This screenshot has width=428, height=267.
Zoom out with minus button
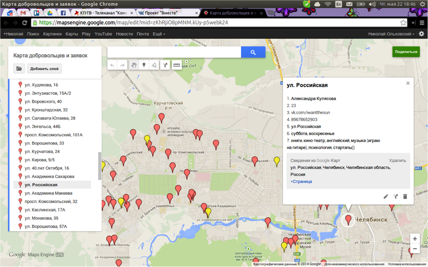pyautogui.click(x=415, y=249)
